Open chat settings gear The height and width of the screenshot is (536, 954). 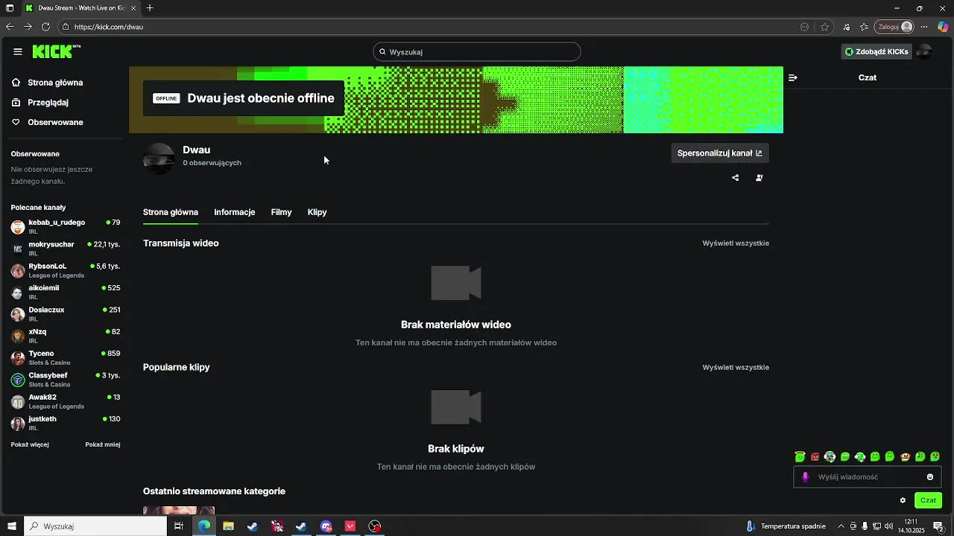[x=903, y=500]
